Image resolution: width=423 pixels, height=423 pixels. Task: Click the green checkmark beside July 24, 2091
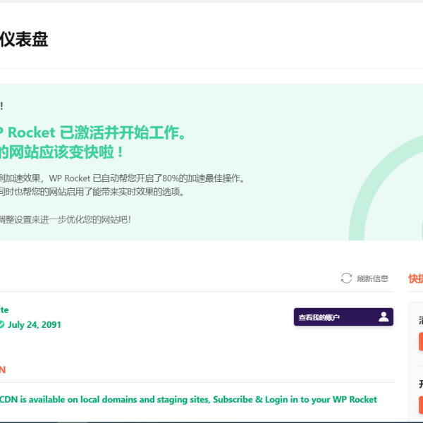[1, 324]
